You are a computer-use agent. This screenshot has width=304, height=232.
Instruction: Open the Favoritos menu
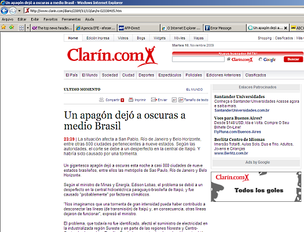[50, 19]
